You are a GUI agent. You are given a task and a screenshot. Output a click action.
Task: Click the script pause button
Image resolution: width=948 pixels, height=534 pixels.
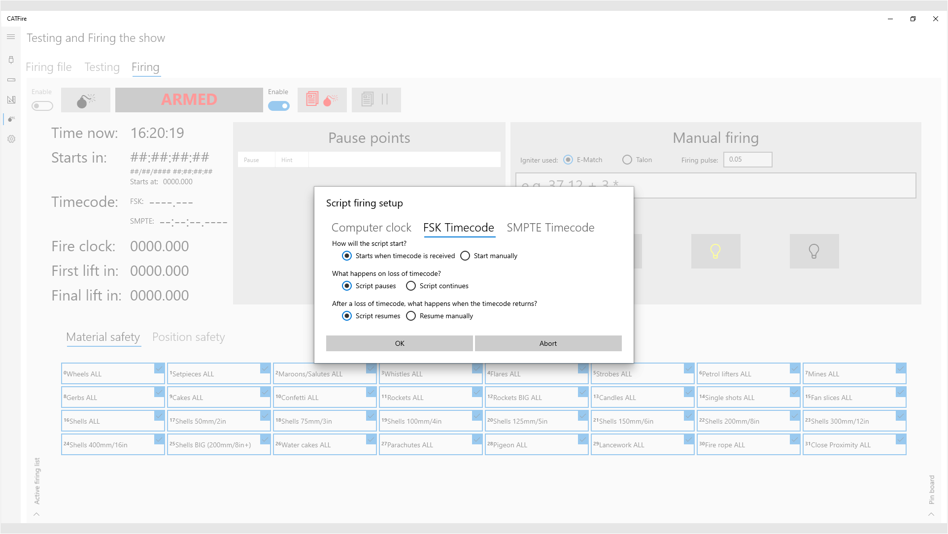point(376,100)
